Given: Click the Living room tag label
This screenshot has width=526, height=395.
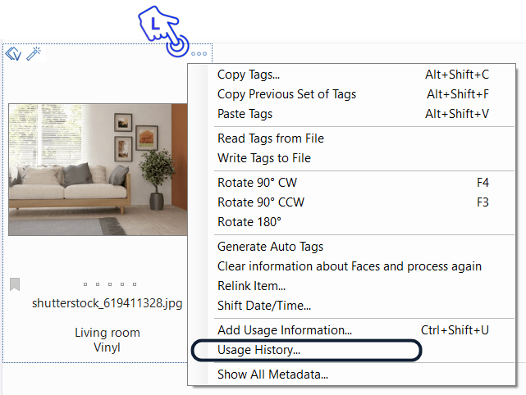Looking at the screenshot, I should pyautogui.click(x=107, y=333).
